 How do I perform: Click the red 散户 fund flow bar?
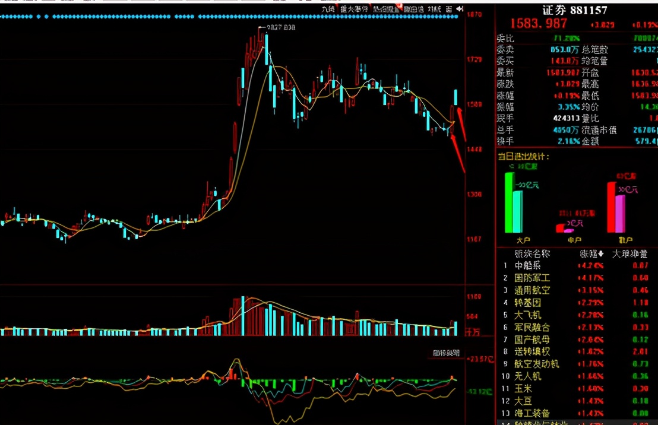click(x=612, y=207)
